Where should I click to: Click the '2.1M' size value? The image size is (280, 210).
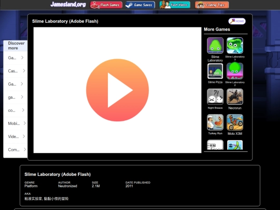(96, 186)
